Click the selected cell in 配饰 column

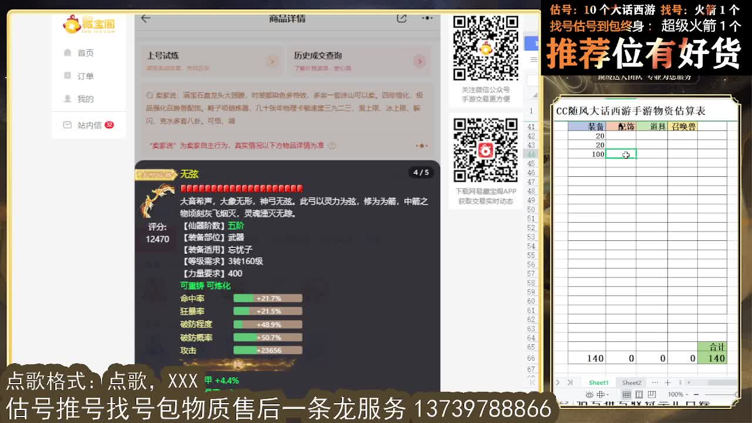620,155
